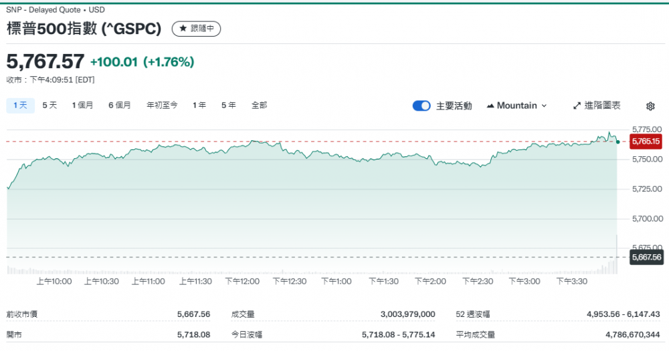
Task: Expand the Mountain dropdown chevron
Action: 544,105
